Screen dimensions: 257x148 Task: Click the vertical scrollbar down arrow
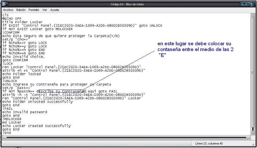(x=253, y=133)
